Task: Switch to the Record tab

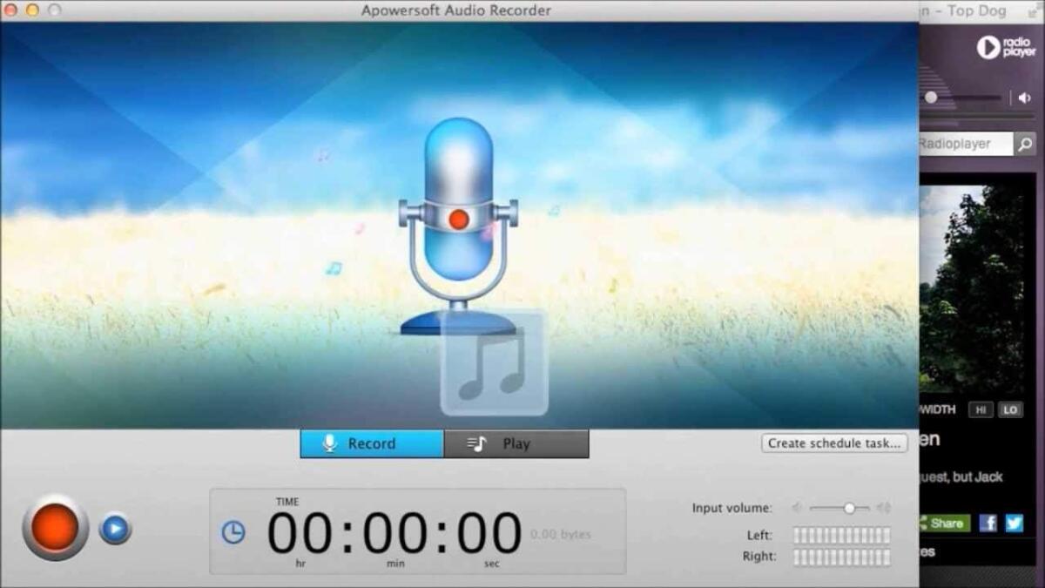Action: click(370, 443)
